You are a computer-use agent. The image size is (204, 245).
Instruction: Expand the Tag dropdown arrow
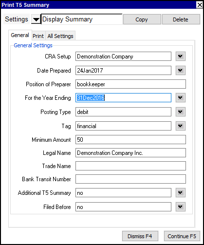[181, 126]
